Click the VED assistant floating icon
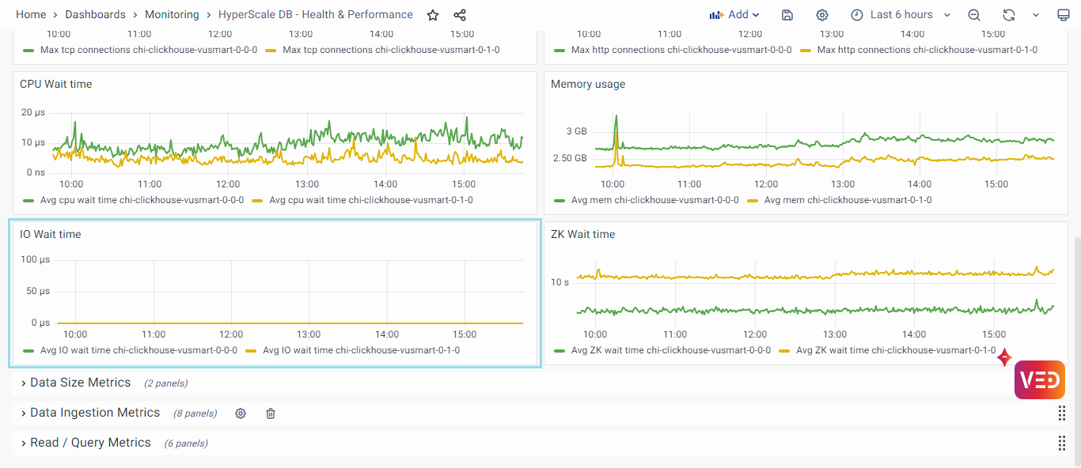The width and height of the screenshot is (1081, 468). (x=1039, y=379)
